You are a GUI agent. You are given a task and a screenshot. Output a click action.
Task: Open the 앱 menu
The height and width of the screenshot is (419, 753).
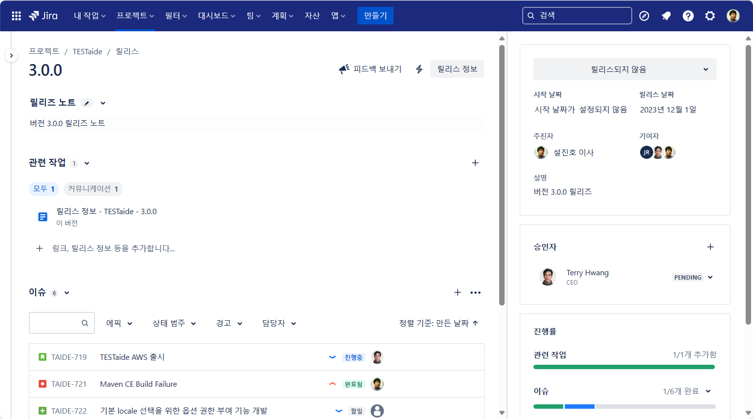[338, 16]
